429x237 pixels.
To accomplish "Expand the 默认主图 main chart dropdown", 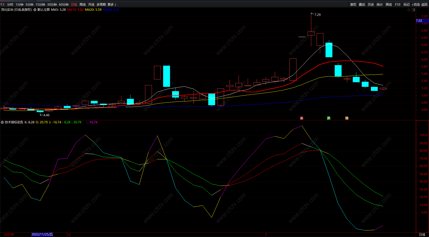I will click(x=35, y=10).
